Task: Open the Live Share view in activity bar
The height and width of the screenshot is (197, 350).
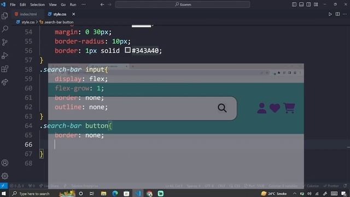Action: (x=5, y=82)
